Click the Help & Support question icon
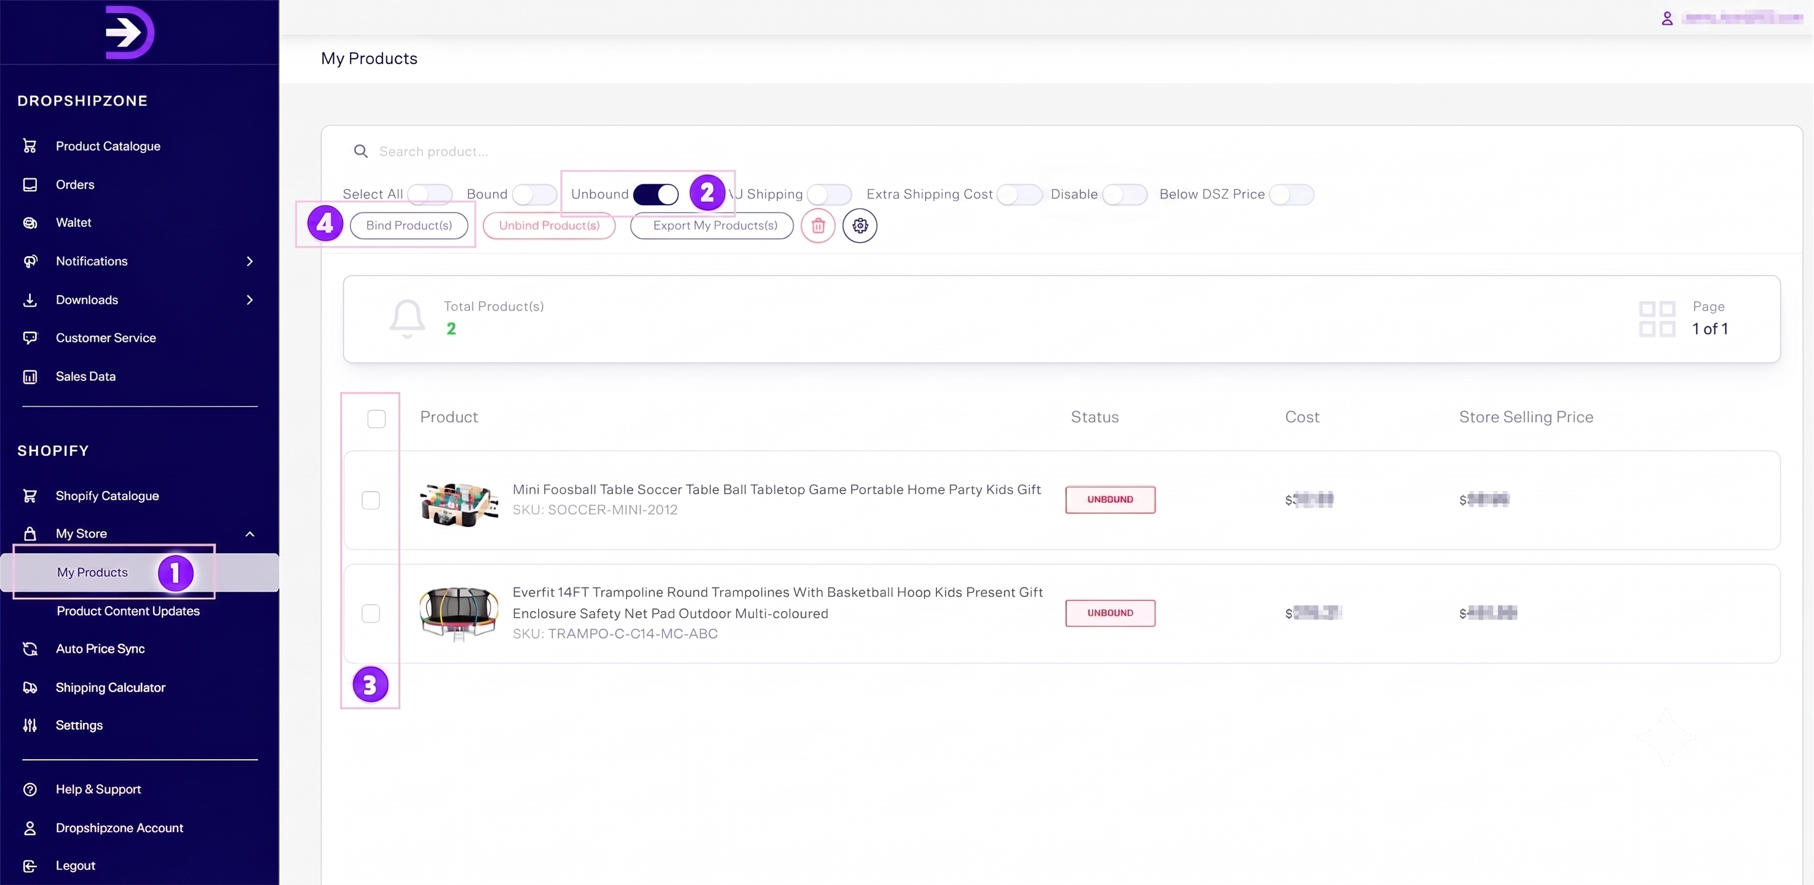The width and height of the screenshot is (1814, 885). (30, 789)
